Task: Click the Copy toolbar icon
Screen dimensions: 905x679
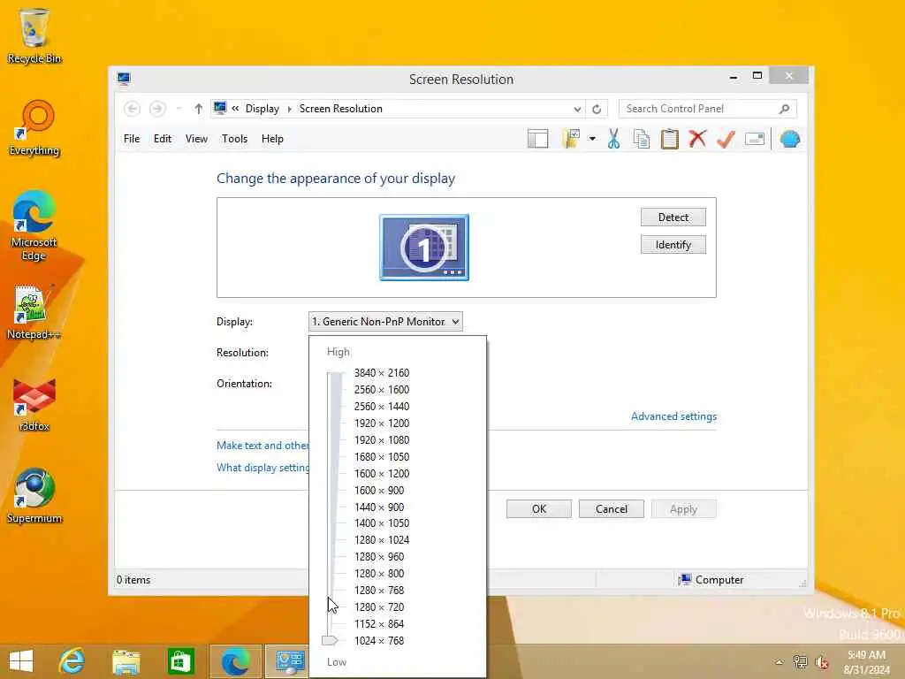Action: coord(642,139)
